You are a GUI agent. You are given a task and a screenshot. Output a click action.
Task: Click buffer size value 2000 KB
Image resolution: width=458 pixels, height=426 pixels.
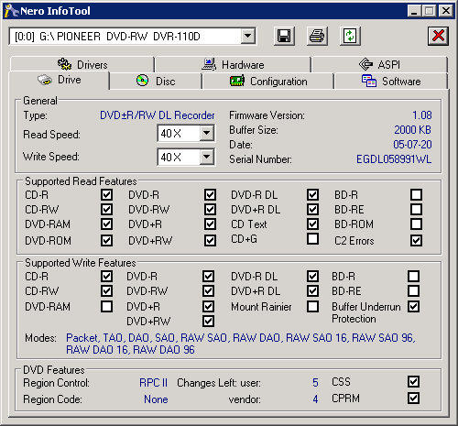[412, 130]
